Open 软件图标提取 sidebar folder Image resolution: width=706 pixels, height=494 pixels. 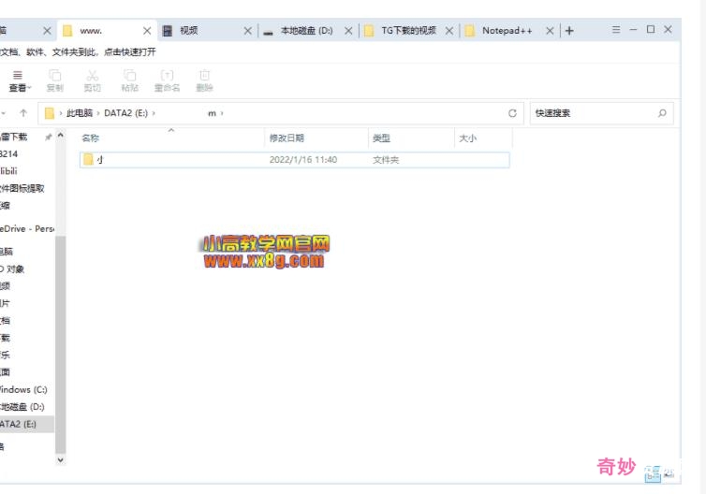click(22, 188)
